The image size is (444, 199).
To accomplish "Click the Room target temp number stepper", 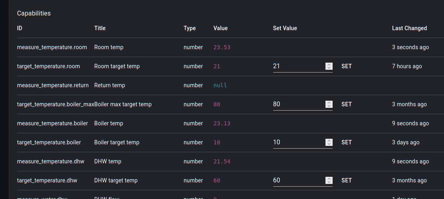I will [329, 67].
